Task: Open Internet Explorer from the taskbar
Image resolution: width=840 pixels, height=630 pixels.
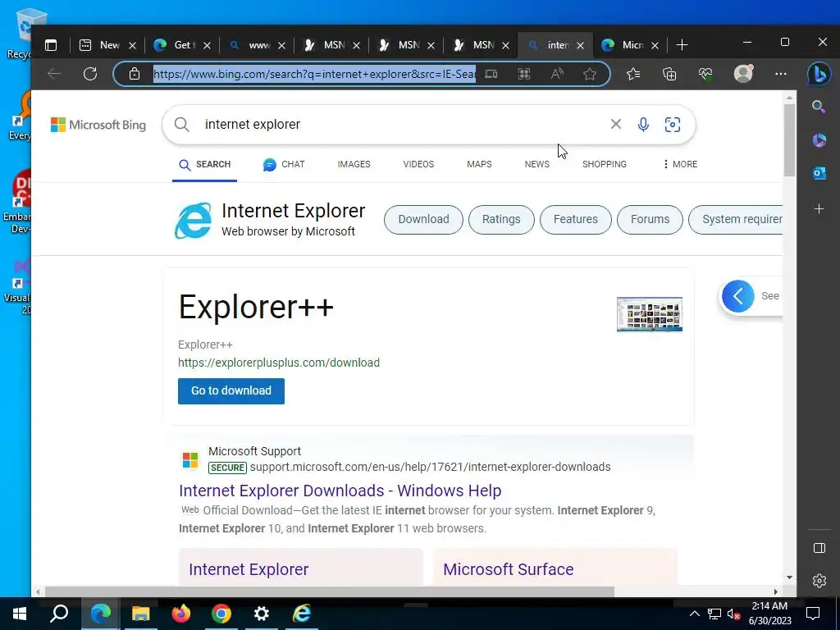Action: 302,614
